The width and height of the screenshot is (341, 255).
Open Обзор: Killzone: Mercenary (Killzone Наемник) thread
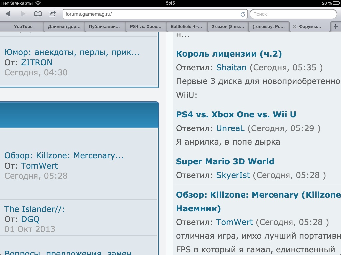point(258,202)
